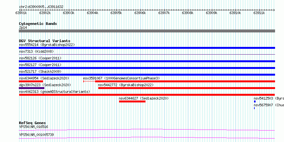Click the blue bar under nsv521717
The width and height of the screenshot is (284, 142).
pyautogui.click(x=147, y=75)
